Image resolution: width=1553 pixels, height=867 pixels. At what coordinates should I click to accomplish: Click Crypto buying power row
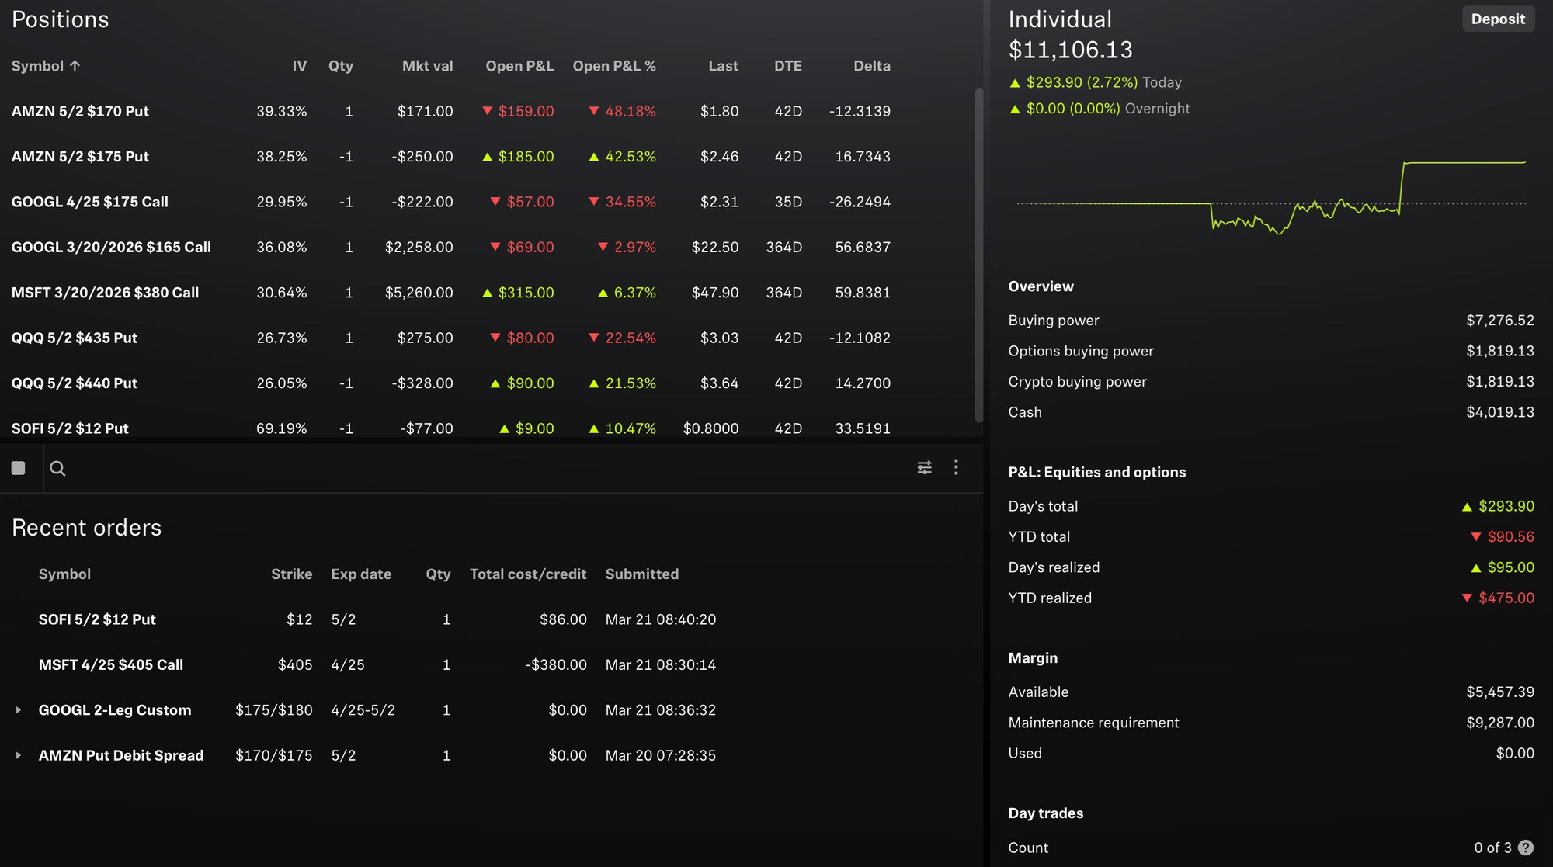tap(1271, 382)
